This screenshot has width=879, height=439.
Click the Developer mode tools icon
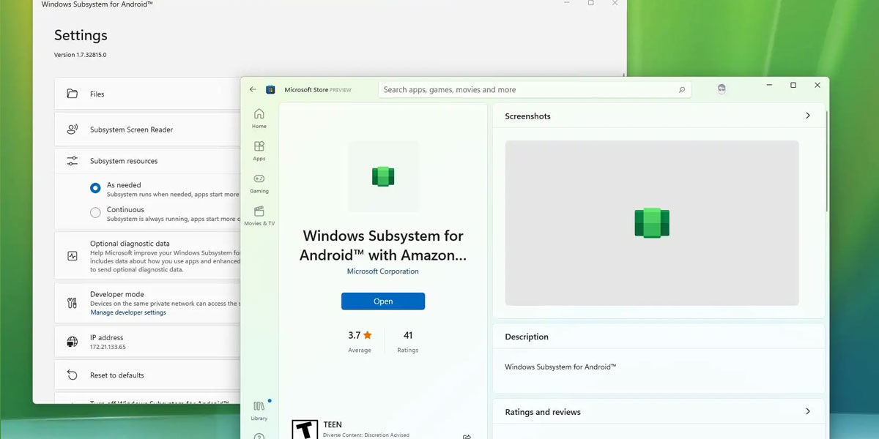point(73,303)
